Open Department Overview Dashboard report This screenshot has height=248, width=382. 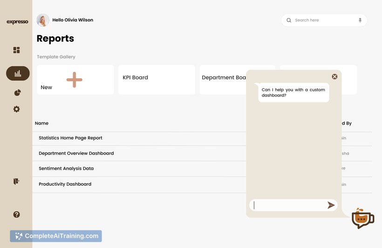click(76, 153)
